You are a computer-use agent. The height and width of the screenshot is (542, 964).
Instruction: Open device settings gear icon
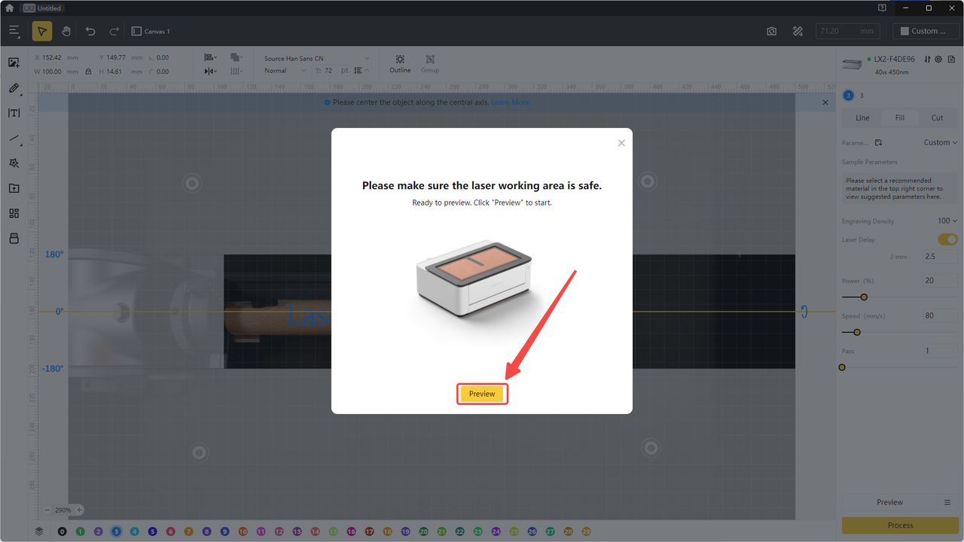(938, 59)
